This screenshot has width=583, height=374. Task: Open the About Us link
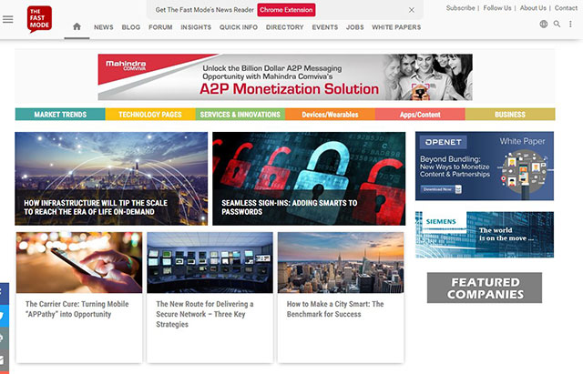point(533,8)
